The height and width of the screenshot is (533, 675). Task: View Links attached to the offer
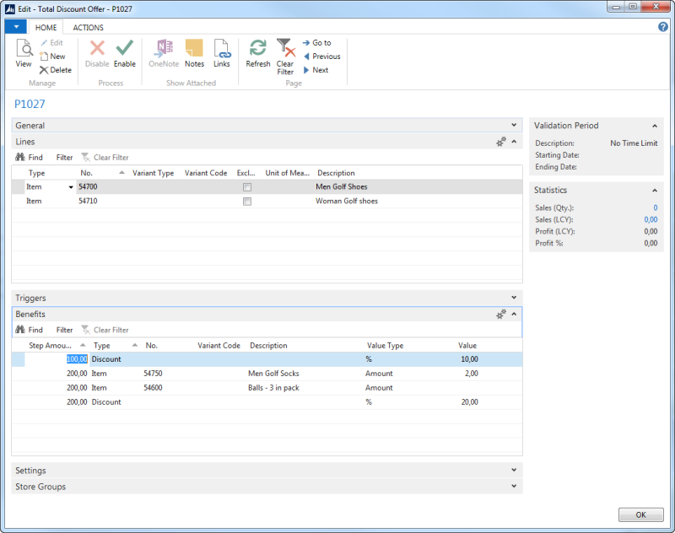[x=222, y=53]
